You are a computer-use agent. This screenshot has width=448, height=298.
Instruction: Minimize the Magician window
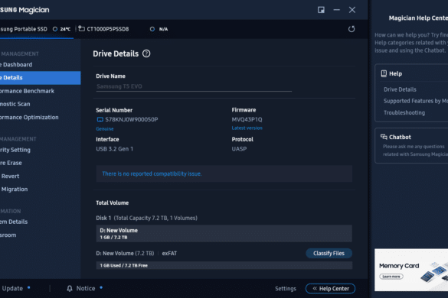point(336,10)
